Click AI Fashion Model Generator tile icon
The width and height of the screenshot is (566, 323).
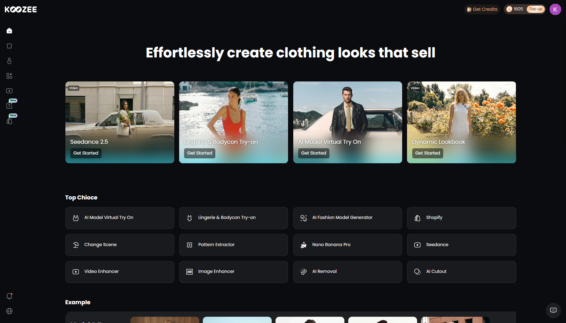304,218
